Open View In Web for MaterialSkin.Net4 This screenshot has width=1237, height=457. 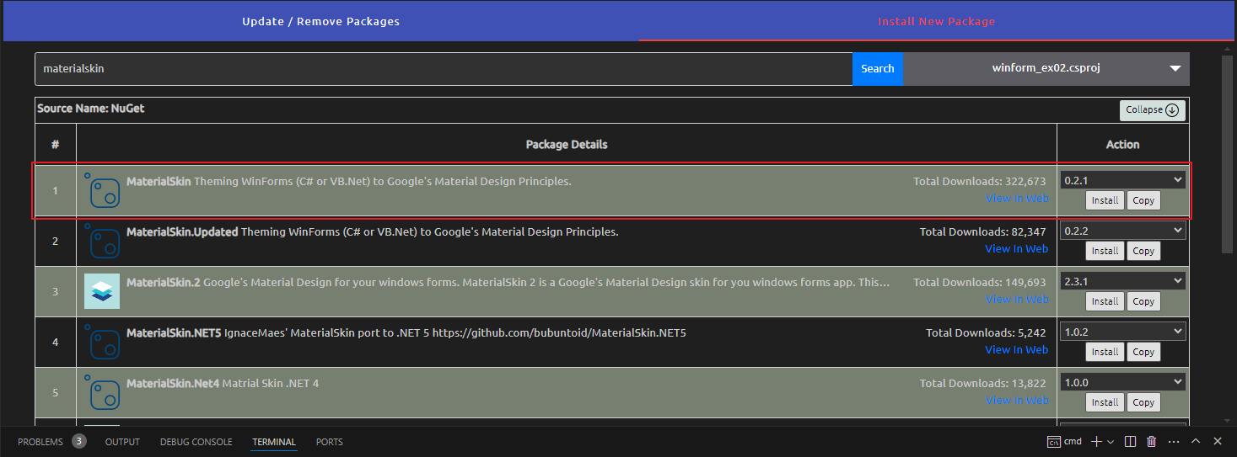(1017, 401)
